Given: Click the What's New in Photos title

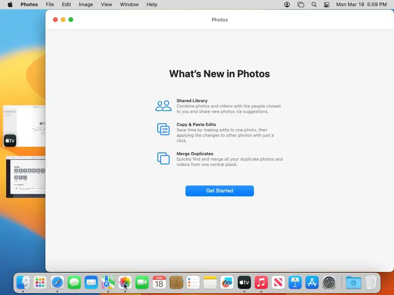Looking at the screenshot, I should pyautogui.click(x=219, y=74).
